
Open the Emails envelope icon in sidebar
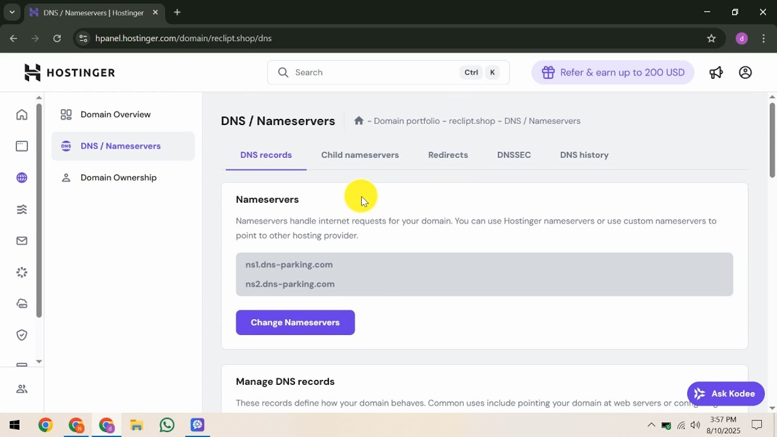pos(22,241)
